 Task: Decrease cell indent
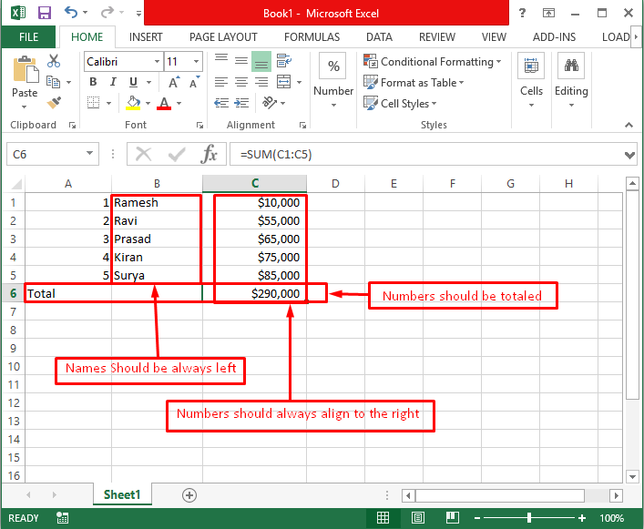click(221, 103)
